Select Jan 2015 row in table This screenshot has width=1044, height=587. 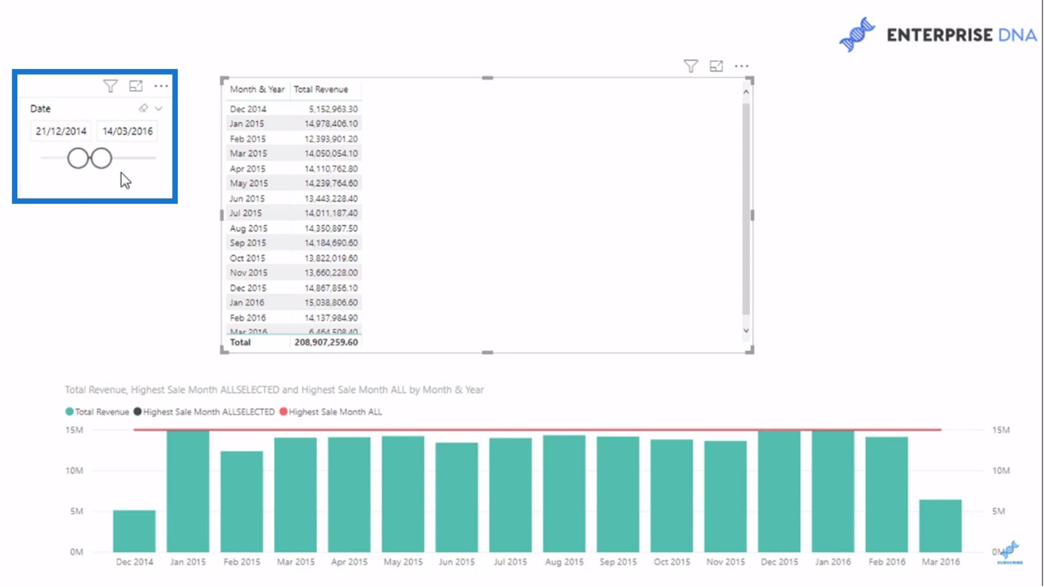pos(294,124)
